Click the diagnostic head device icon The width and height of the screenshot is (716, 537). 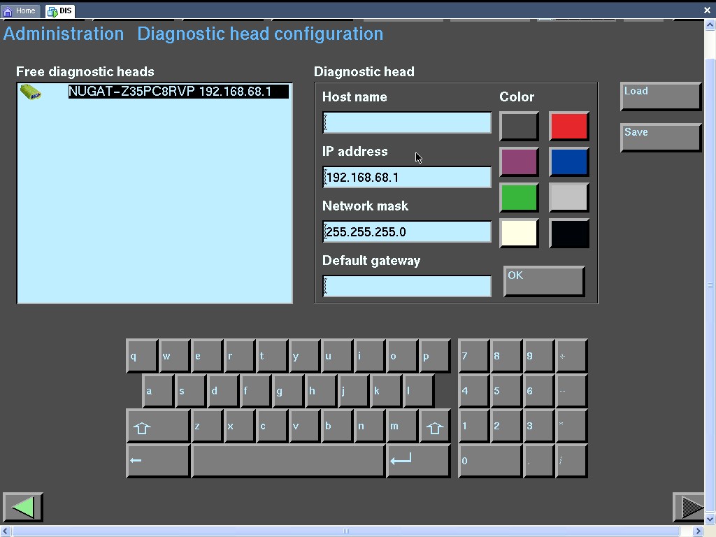pyautogui.click(x=30, y=92)
